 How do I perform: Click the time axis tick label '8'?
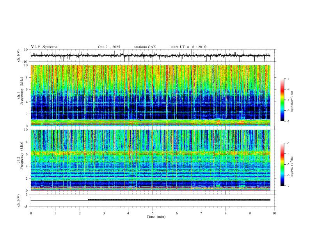click(x=226, y=213)
